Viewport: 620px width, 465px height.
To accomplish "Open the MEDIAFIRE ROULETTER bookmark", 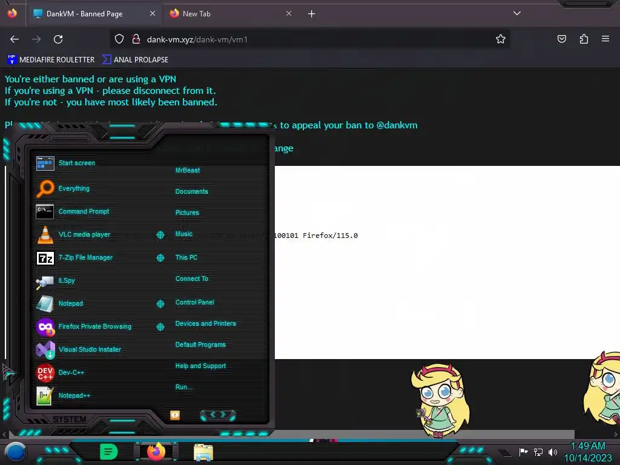I will pyautogui.click(x=51, y=60).
